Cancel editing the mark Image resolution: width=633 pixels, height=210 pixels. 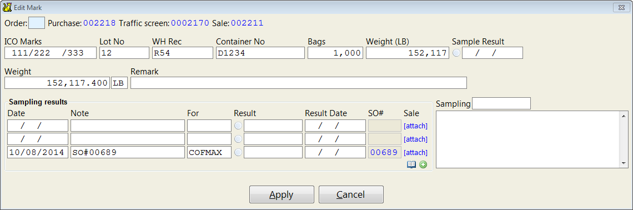click(351, 194)
